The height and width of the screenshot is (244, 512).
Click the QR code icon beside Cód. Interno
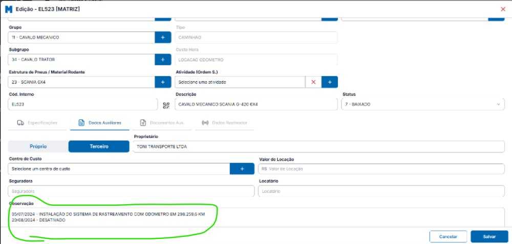(x=166, y=105)
